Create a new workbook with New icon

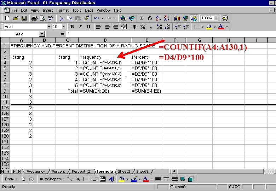[x=7, y=18]
